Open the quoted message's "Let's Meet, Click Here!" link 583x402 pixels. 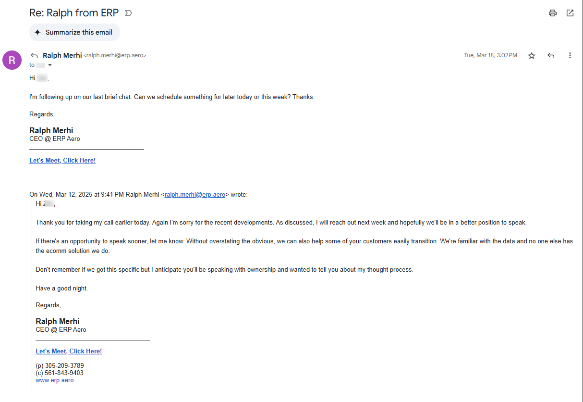click(x=69, y=352)
